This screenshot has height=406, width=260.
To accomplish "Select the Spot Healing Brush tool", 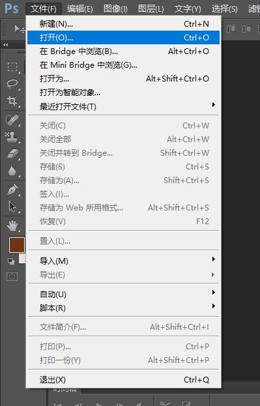I will coord(12,120).
